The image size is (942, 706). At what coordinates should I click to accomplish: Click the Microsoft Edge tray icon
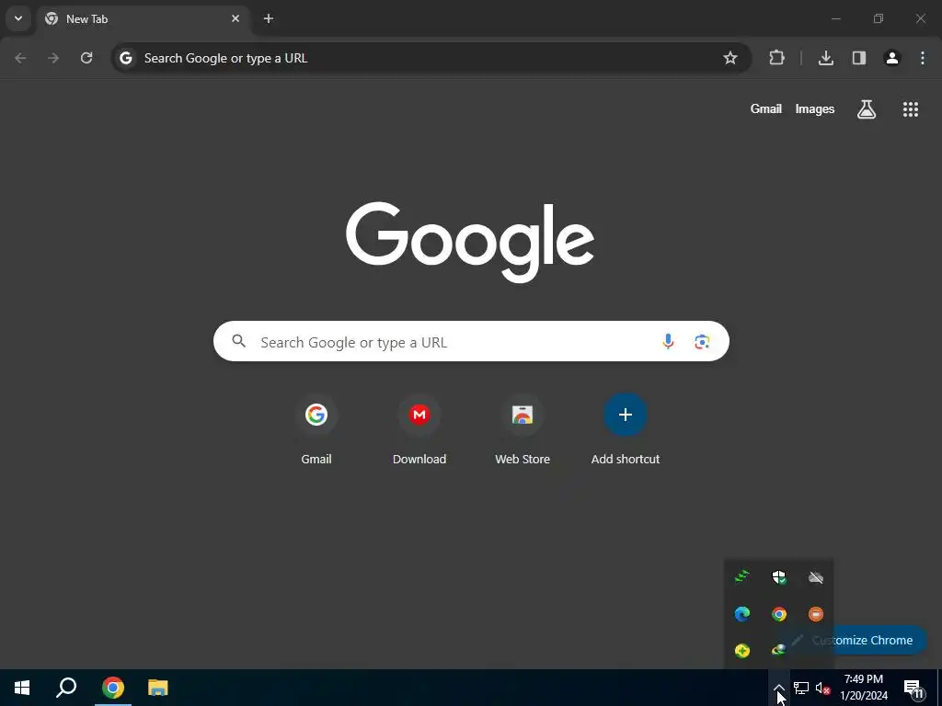742,614
